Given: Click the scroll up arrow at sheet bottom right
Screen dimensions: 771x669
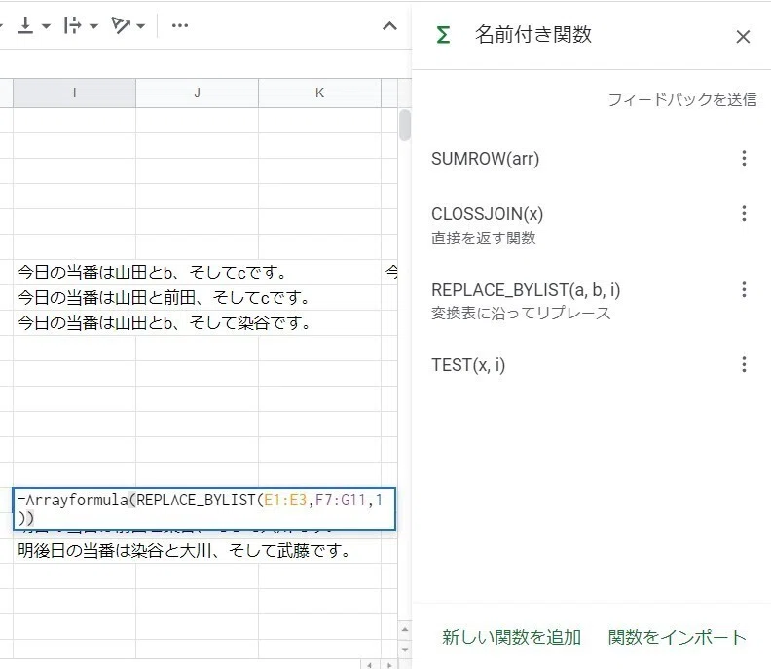Looking at the screenshot, I should coord(405,629).
